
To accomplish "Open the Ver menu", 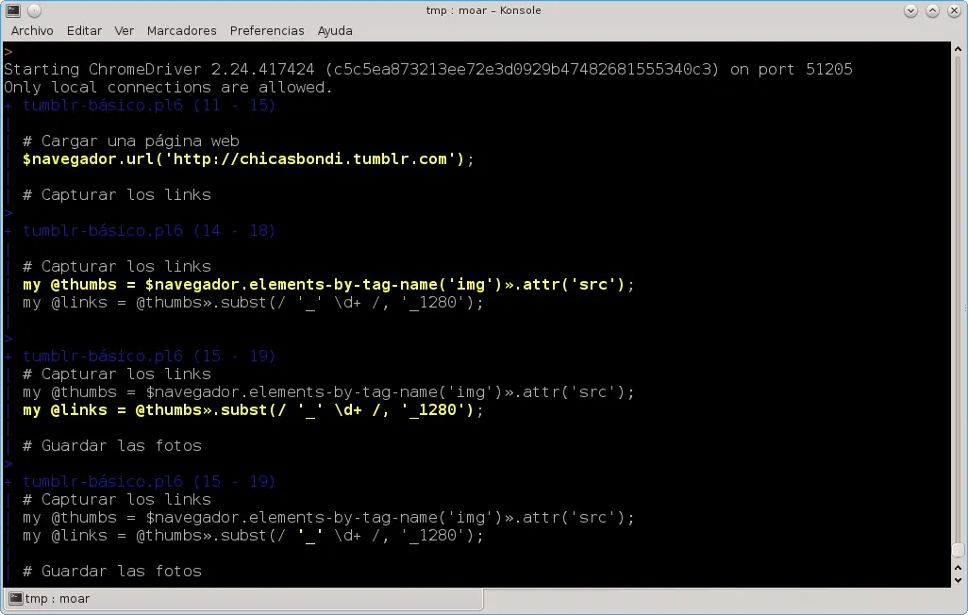I will (x=125, y=31).
